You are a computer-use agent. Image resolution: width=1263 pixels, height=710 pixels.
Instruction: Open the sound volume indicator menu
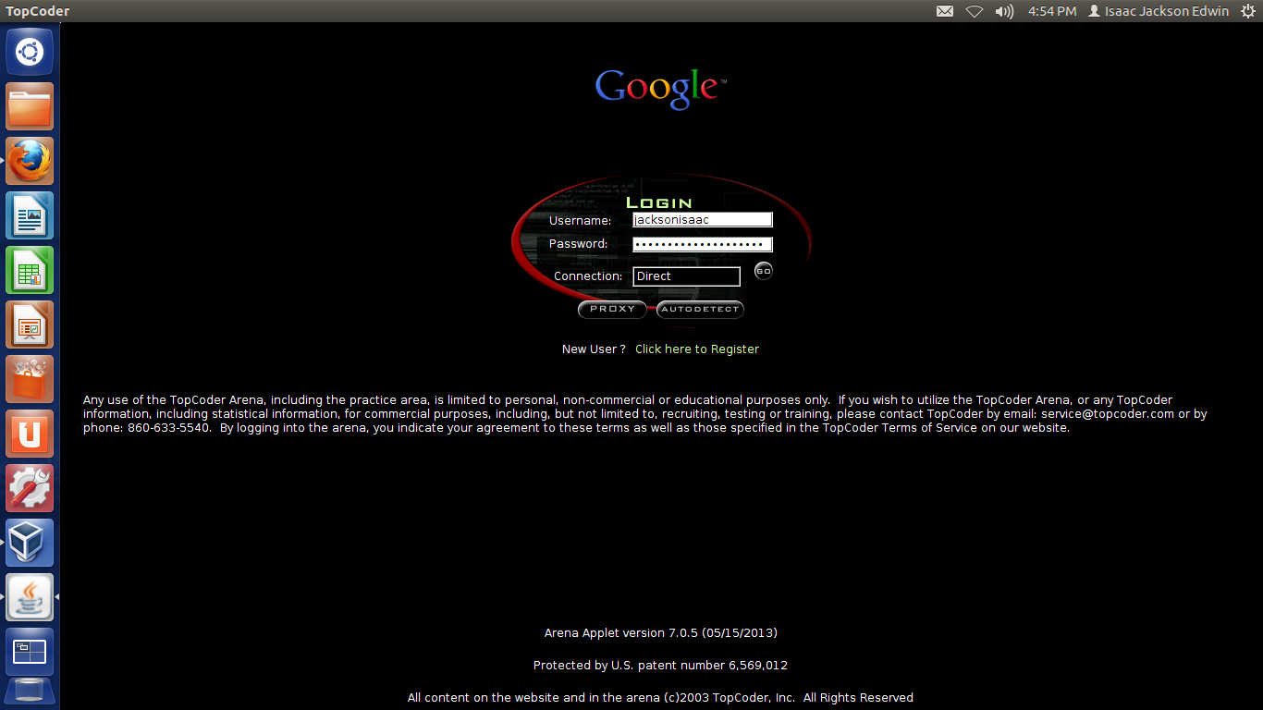(x=1004, y=11)
